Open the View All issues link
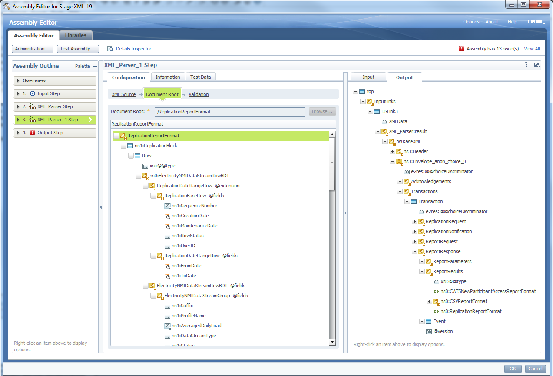 click(x=532, y=49)
